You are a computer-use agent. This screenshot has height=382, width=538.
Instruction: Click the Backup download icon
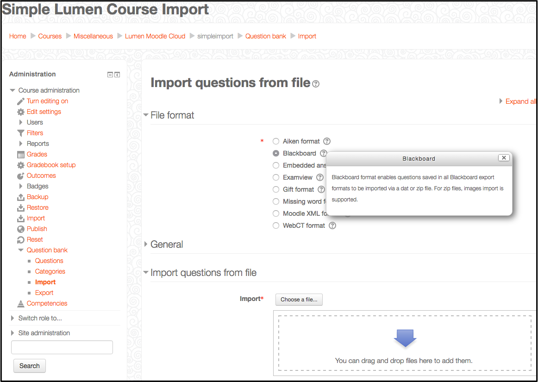(x=20, y=197)
